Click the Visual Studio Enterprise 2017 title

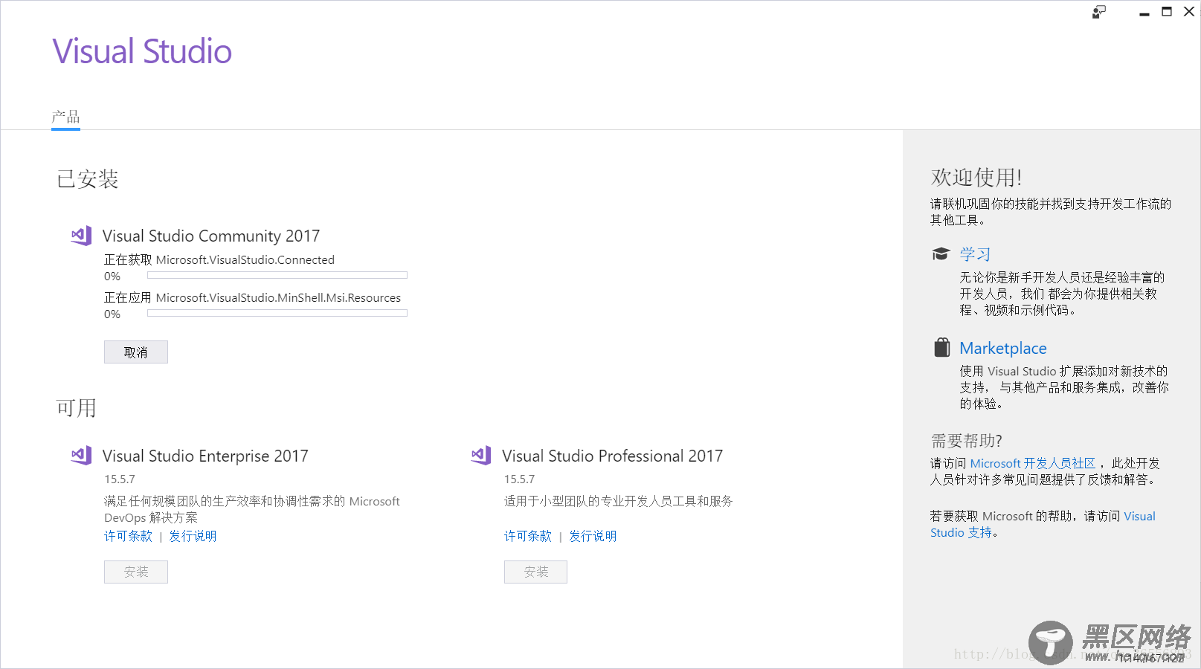tap(205, 456)
